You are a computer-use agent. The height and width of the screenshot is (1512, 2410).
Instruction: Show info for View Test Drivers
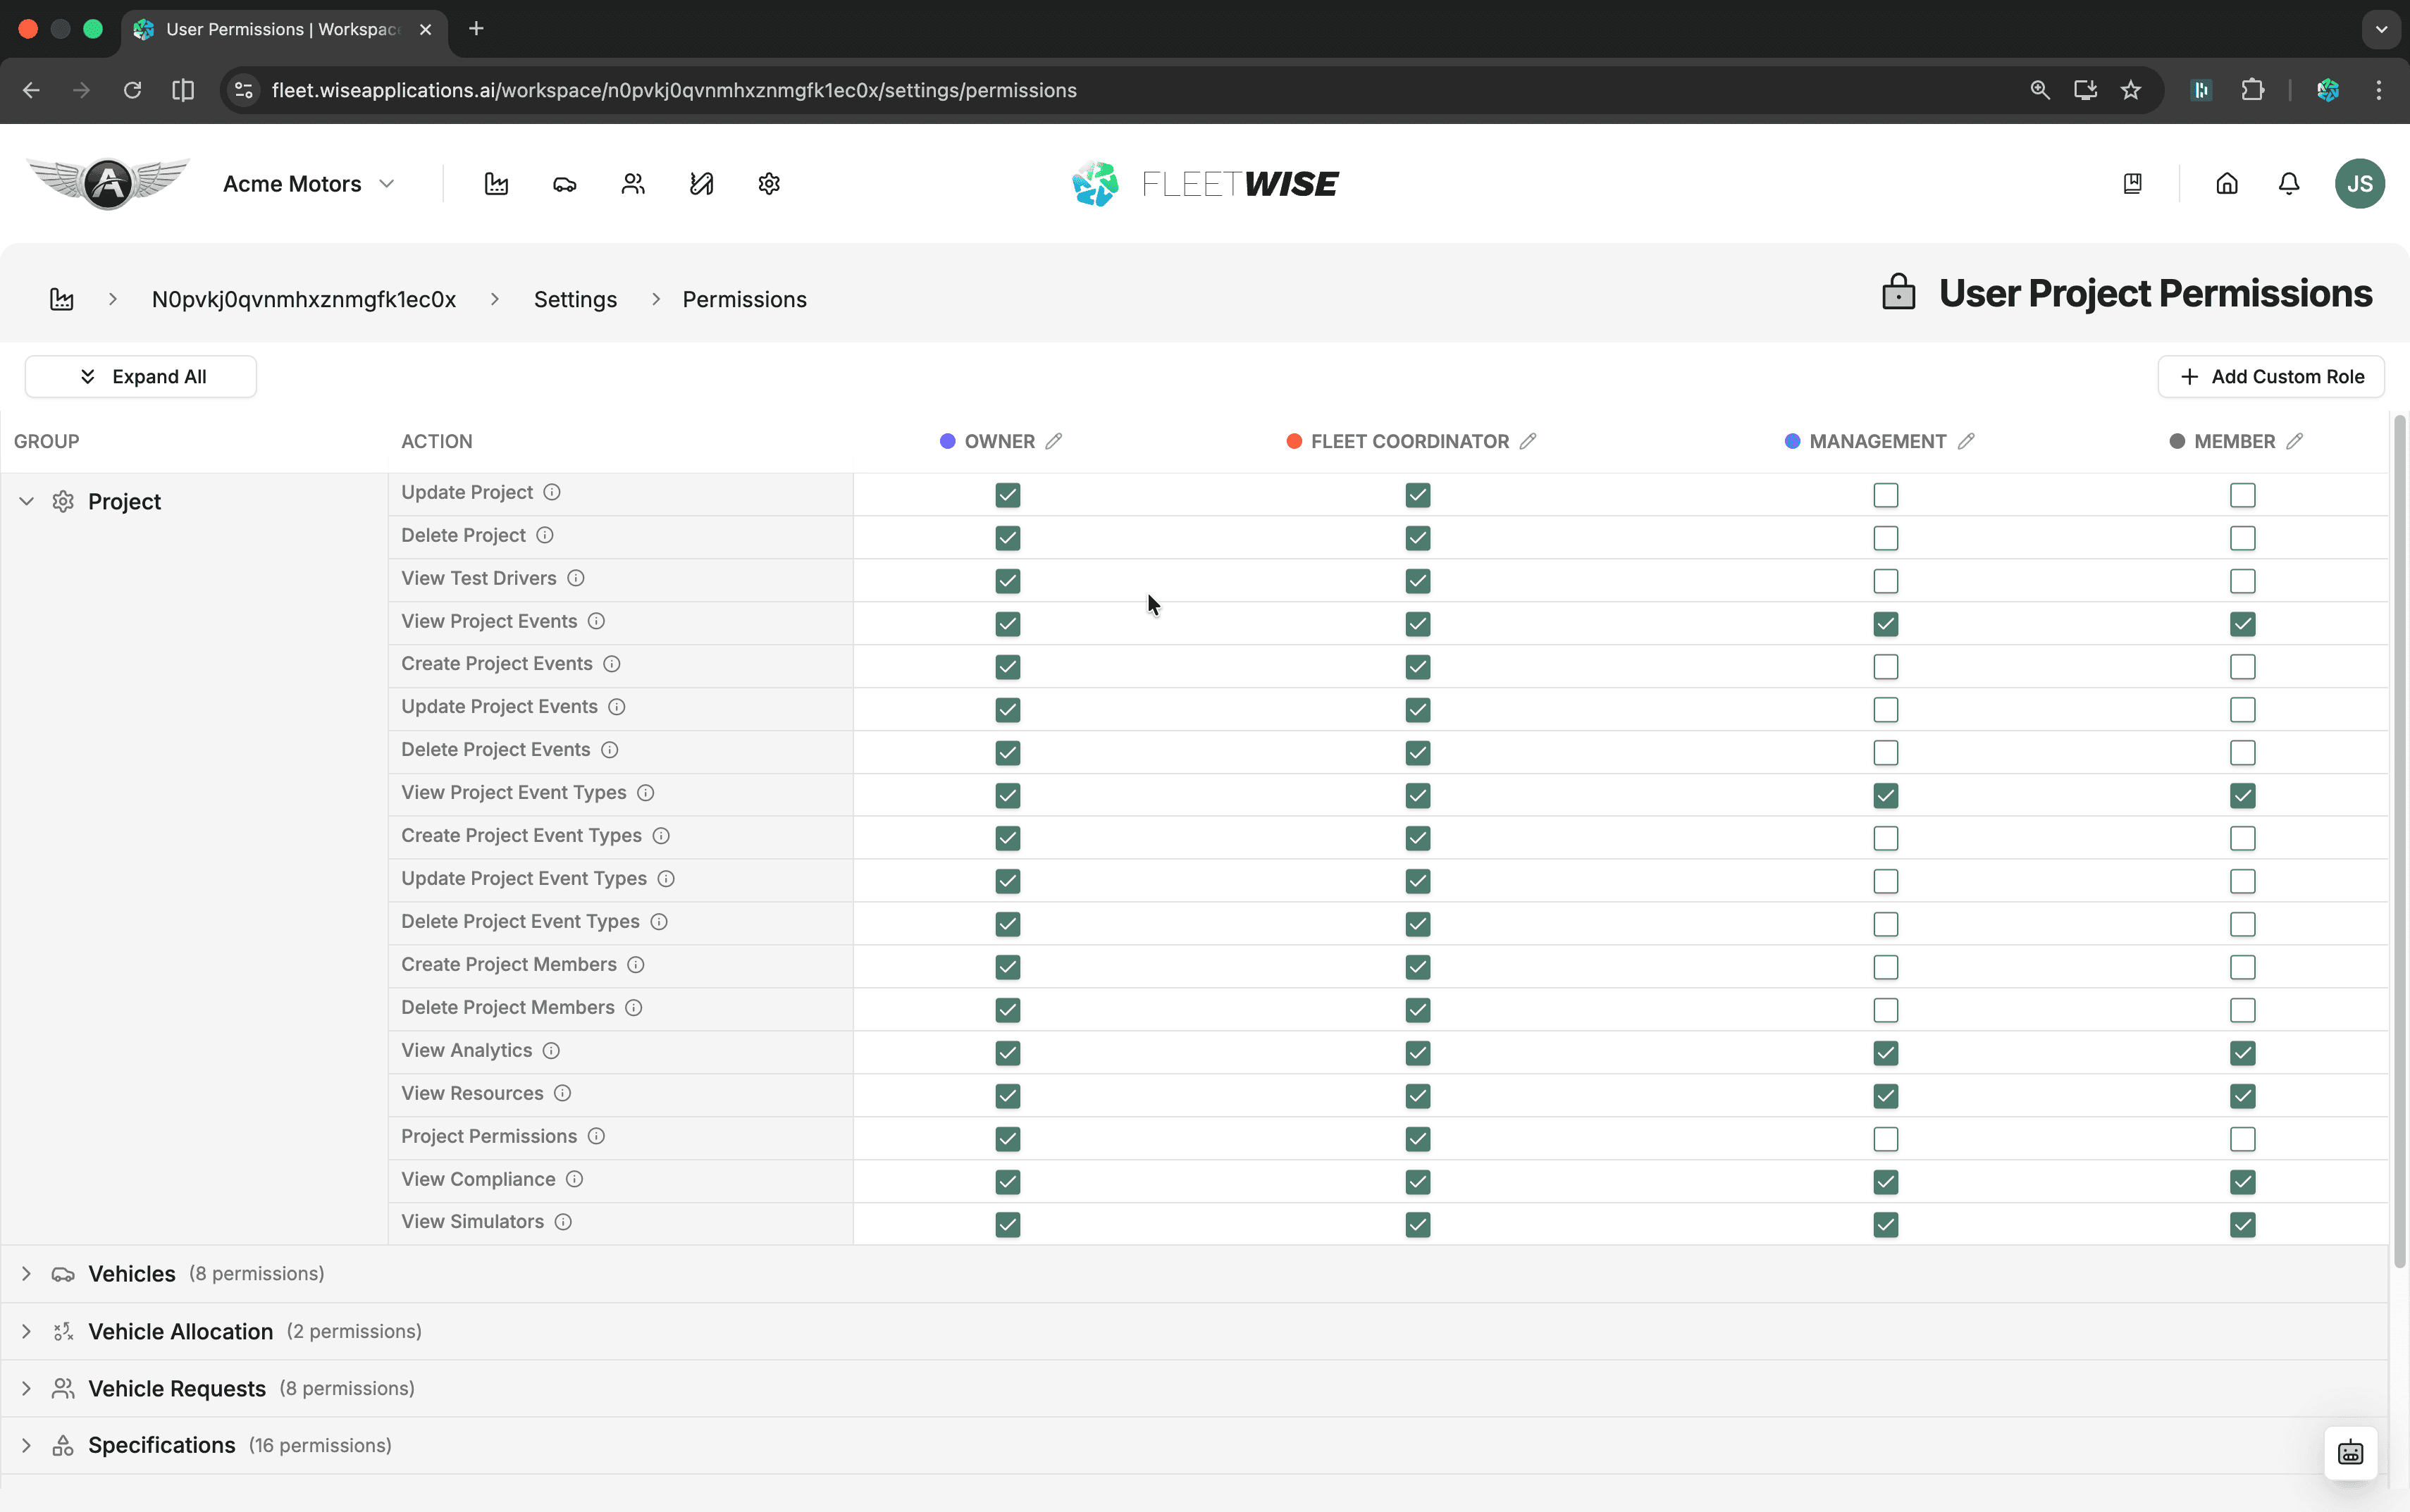(x=576, y=578)
